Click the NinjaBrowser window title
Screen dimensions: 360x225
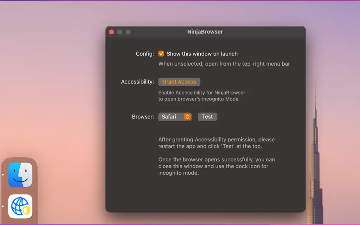pyautogui.click(x=205, y=32)
